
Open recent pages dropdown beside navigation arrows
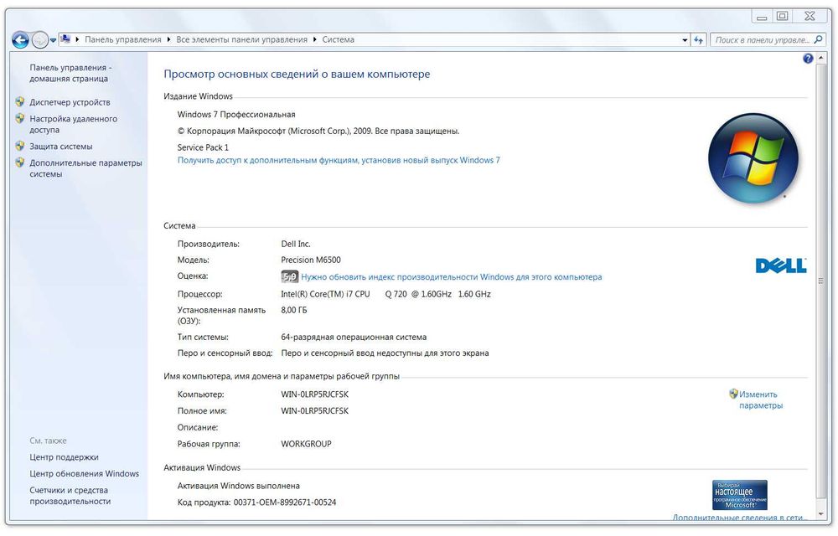(53, 40)
